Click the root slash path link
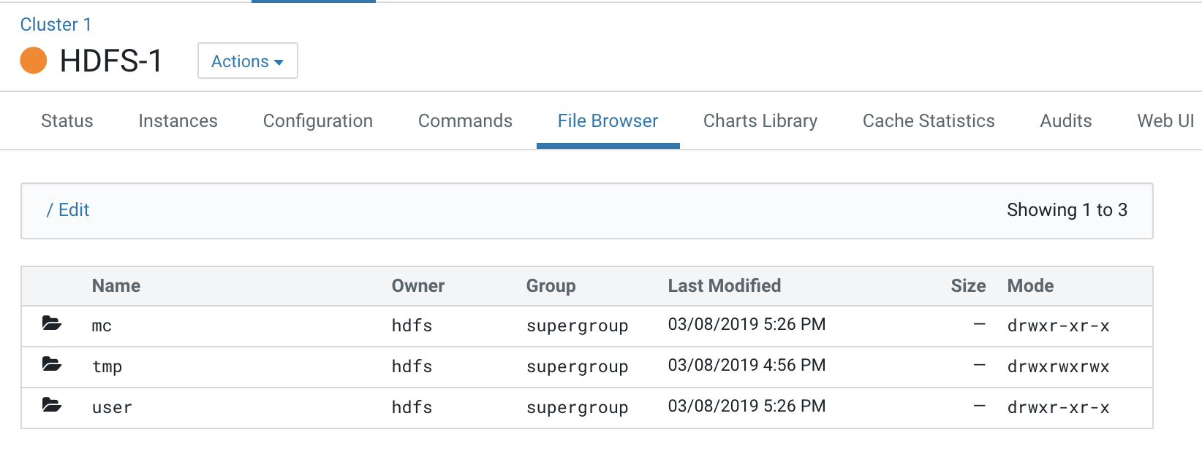Screen dimensions: 1202x470 coord(49,210)
